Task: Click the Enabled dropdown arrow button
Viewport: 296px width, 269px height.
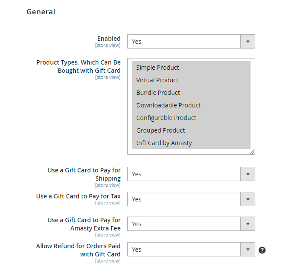Action: [x=248, y=42]
